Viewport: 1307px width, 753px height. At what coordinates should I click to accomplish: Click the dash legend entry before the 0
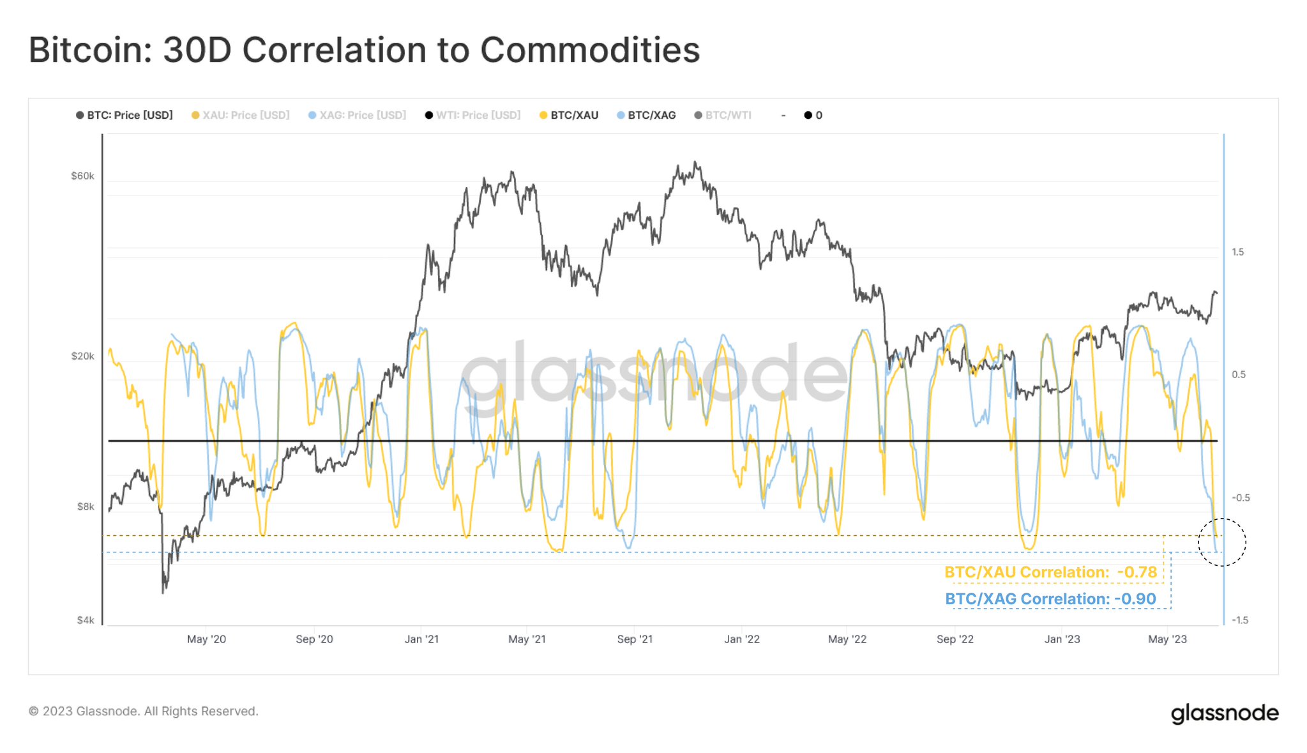783,116
